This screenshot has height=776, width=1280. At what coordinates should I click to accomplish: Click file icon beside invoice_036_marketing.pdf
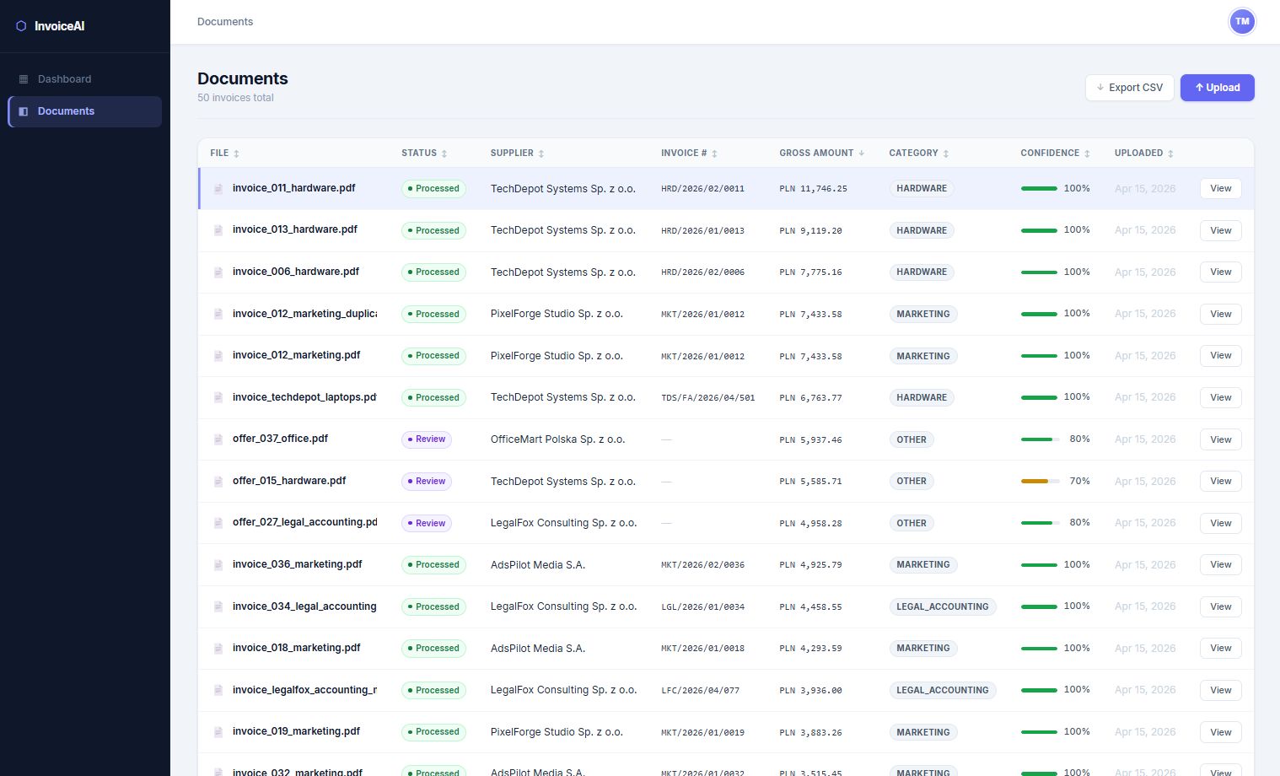218,565
